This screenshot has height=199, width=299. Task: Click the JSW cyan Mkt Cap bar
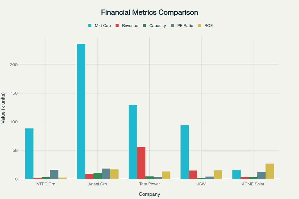(185, 152)
